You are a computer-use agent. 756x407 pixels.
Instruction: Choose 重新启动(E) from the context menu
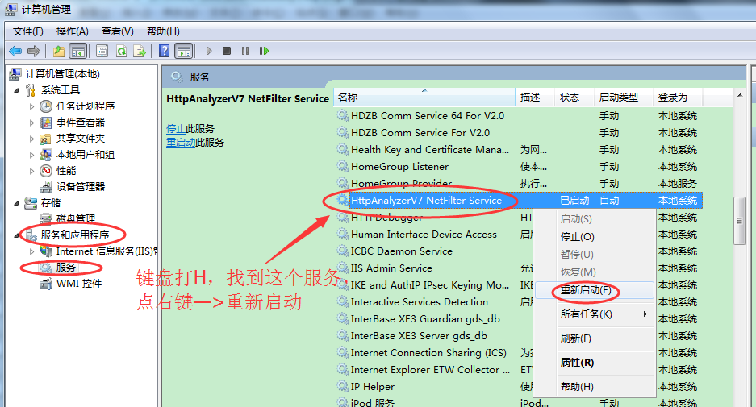[x=585, y=289]
